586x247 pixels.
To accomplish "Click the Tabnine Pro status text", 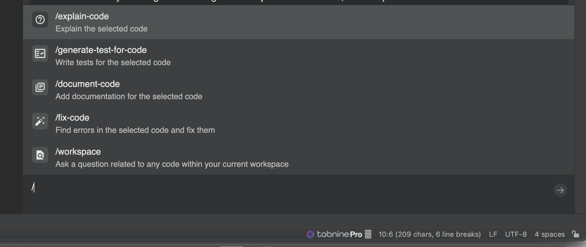I will point(339,234).
